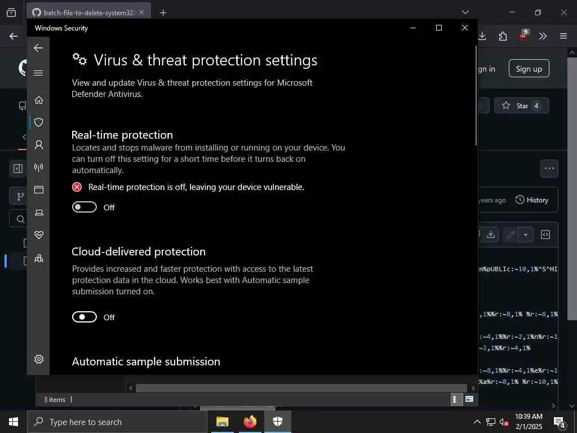Minimize the Windows Security window

(413, 28)
